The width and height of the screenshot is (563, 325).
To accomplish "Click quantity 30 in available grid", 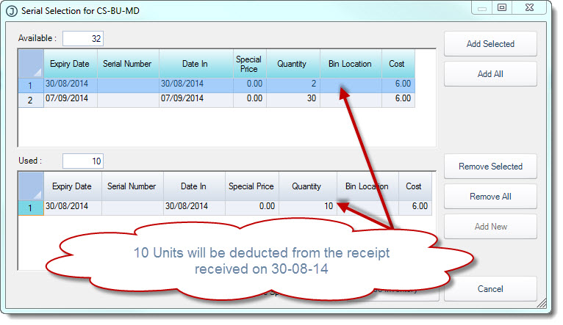I will [x=293, y=100].
